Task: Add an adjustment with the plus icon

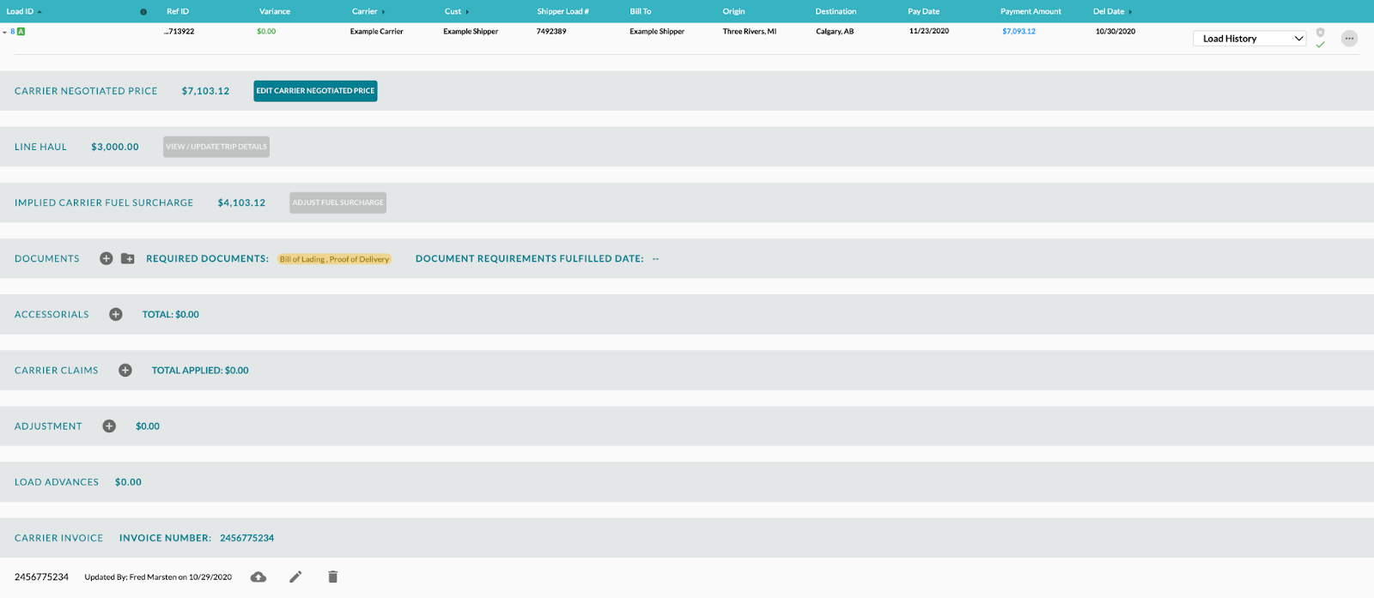Action: pos(109,426)
